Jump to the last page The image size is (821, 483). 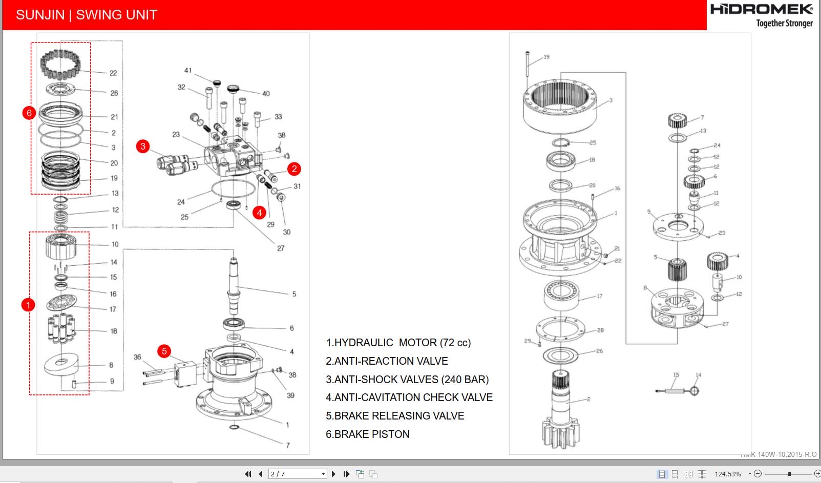point(345,474)
